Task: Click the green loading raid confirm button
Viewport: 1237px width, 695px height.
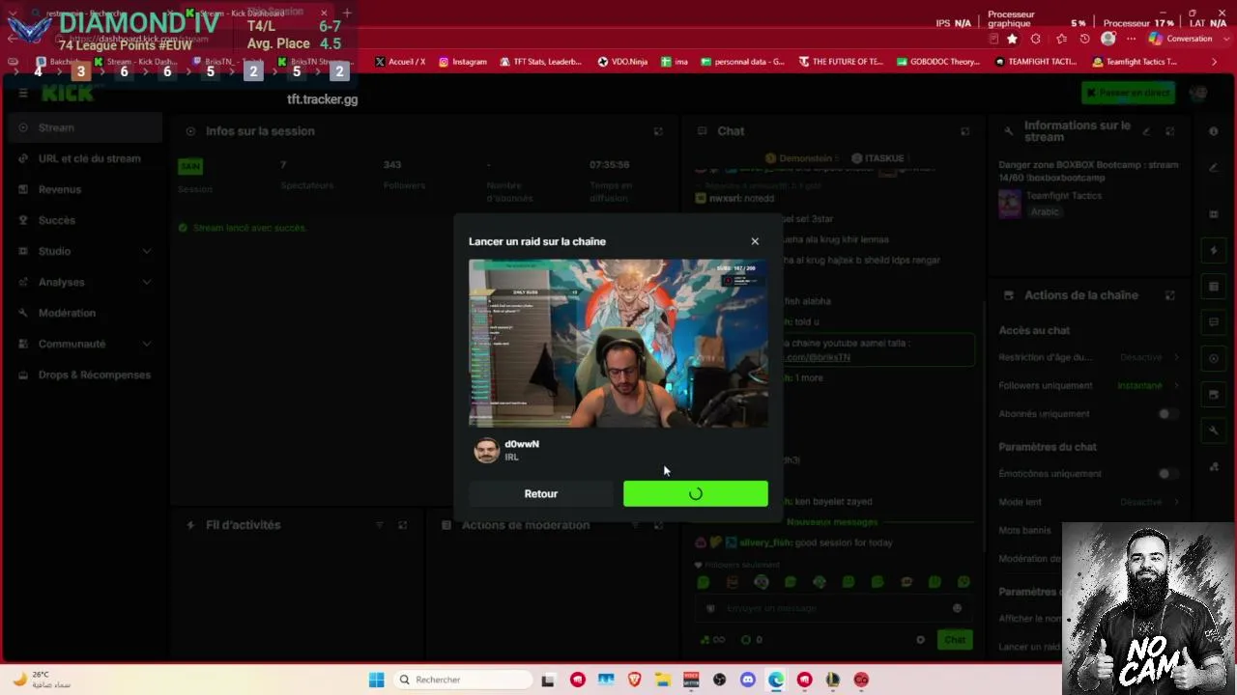Action: pyautogui.click(x=696, y=493)
